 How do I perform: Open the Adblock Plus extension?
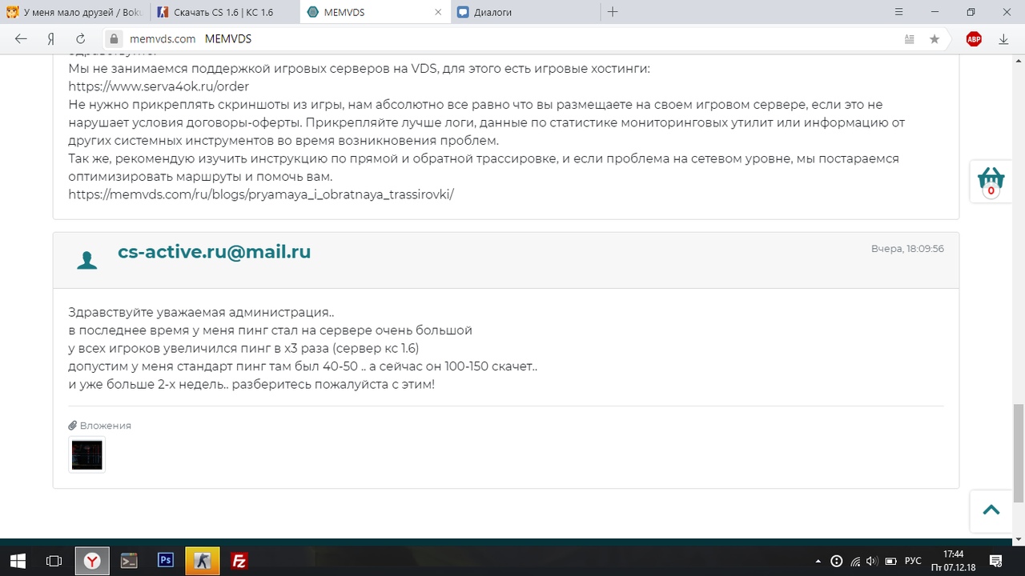(974, 38)
